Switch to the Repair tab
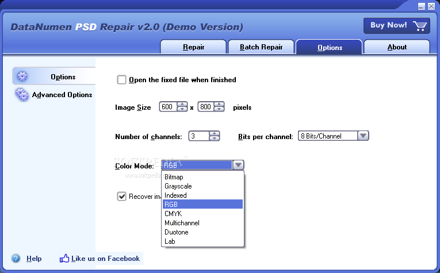Image resolution: width=440 pixels, height=273 pixels. point(193,47)
